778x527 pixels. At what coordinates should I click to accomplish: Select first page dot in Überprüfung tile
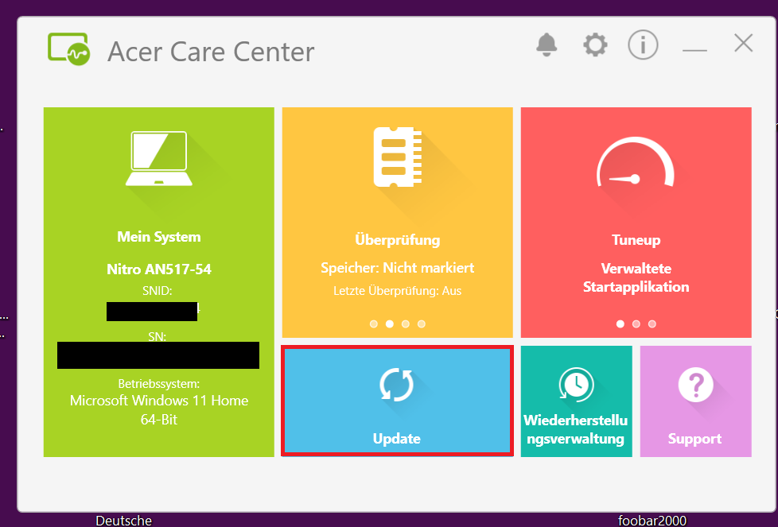point(374,324)
